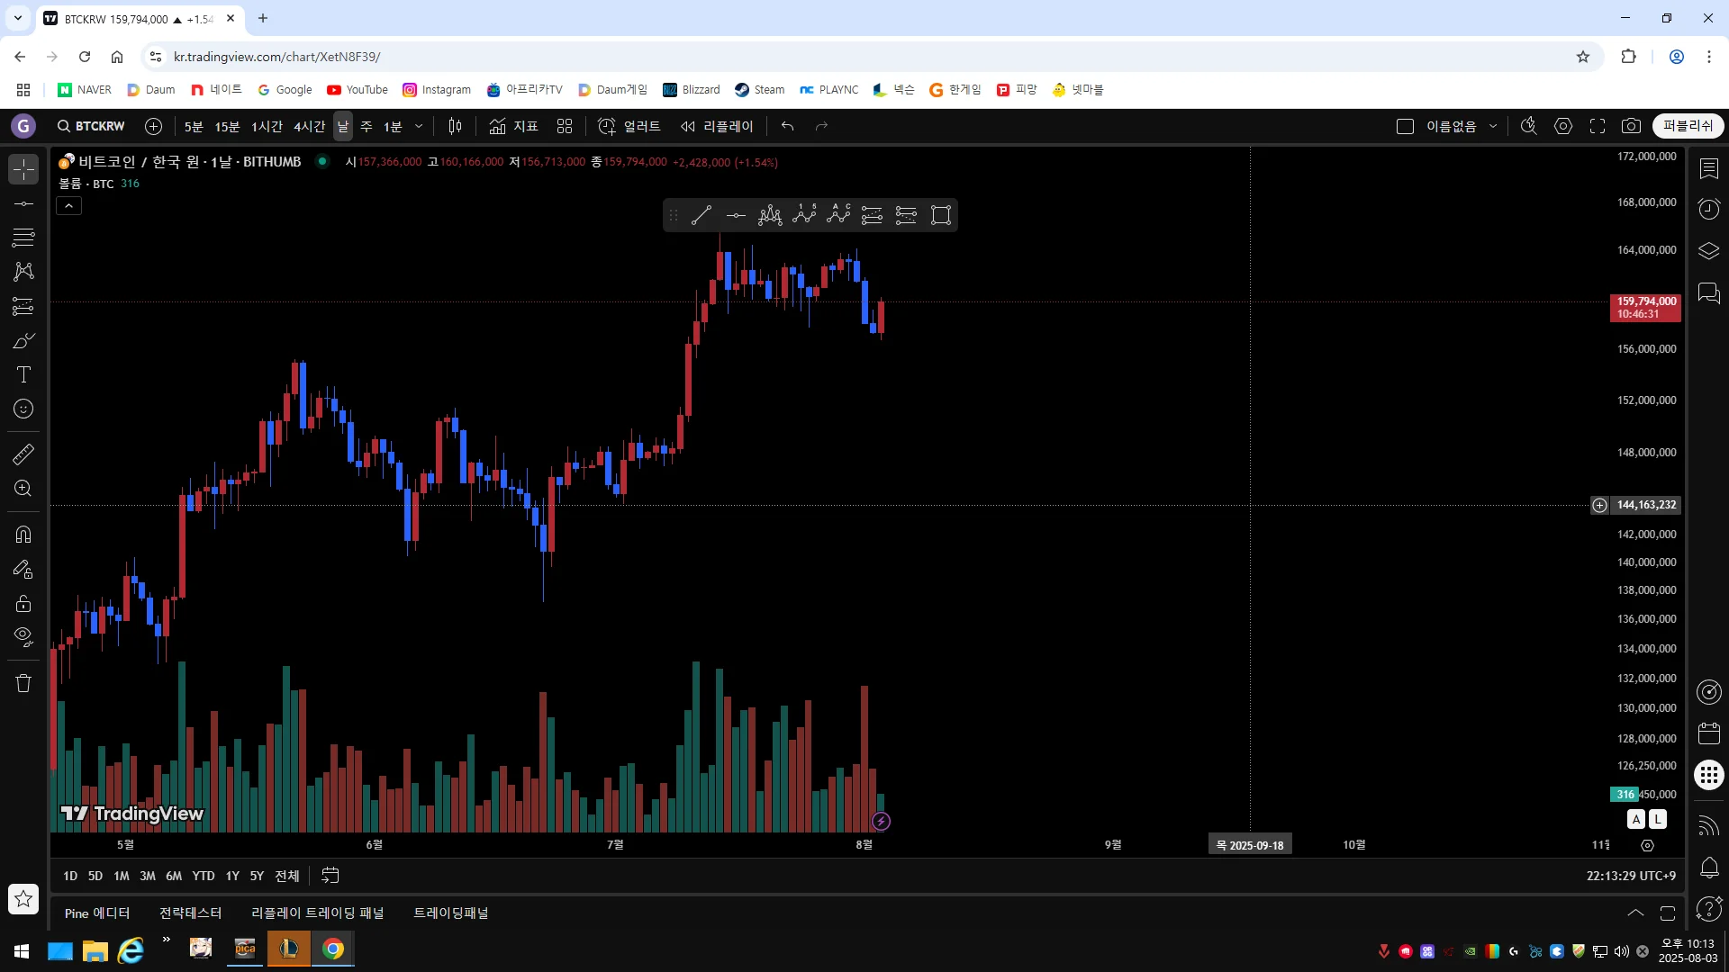This screenshot has height=972, width=1729.
Task: Toggle drawings visibility eye icon
Action: [x=23, y=637]
